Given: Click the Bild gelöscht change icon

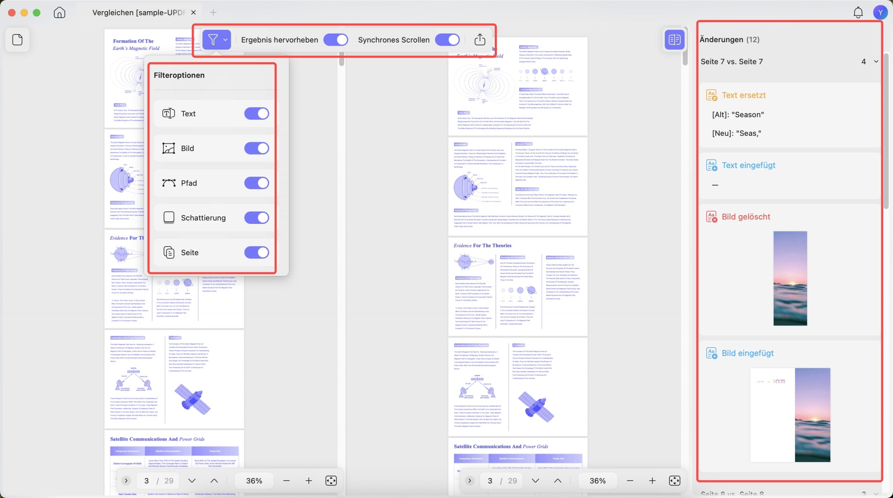Looking at the screenshot, I should click(712, 217).
